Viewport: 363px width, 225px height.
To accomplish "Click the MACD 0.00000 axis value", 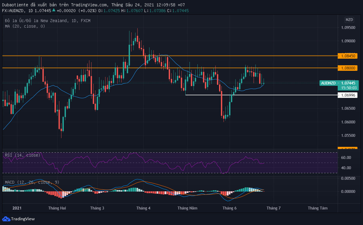I will tap(348, 191).
